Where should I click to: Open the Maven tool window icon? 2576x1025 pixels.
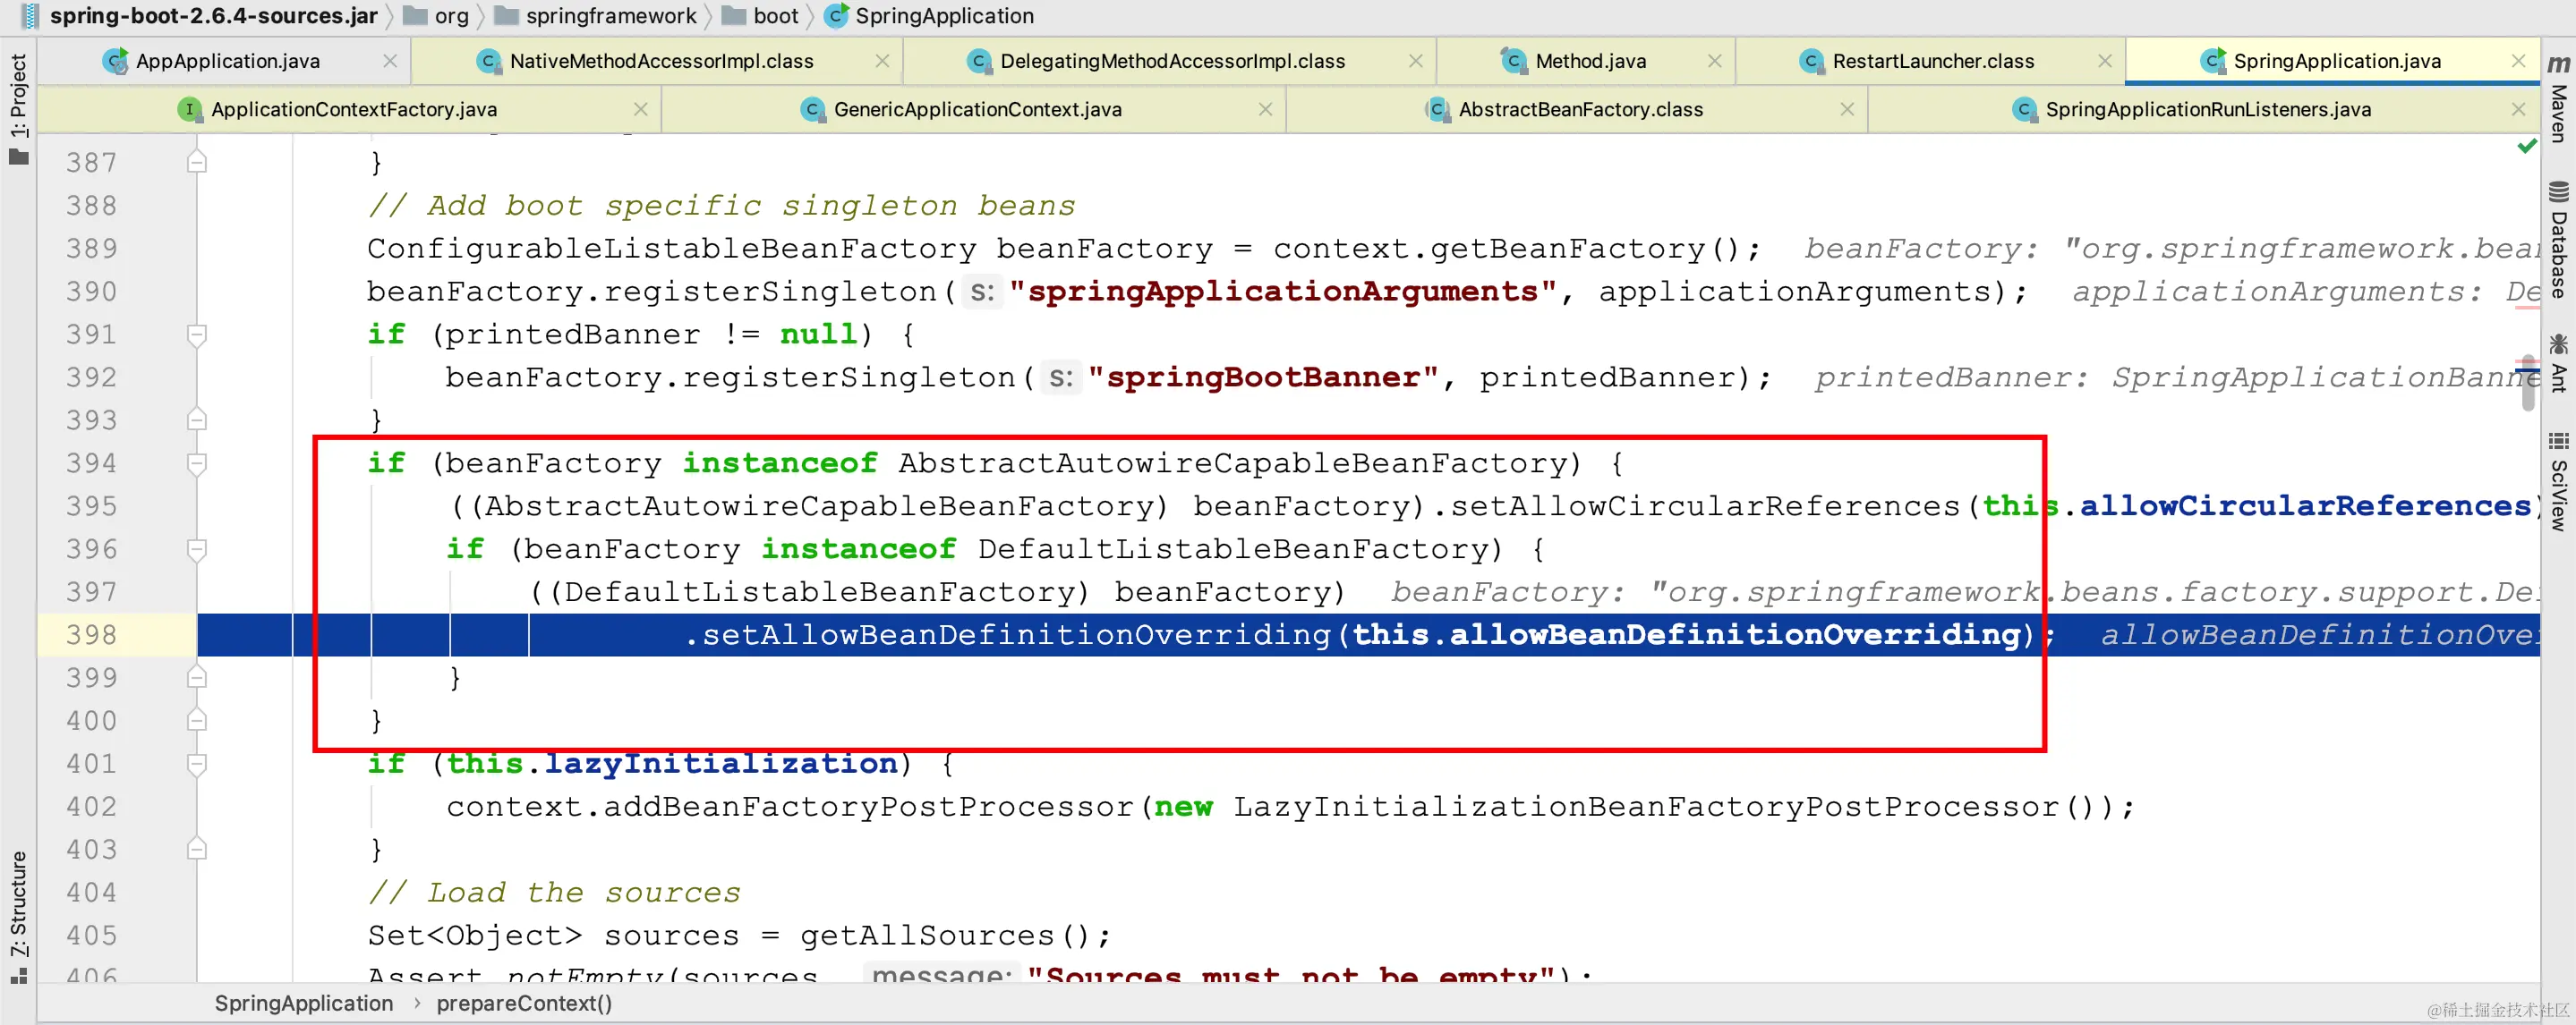2558,64
